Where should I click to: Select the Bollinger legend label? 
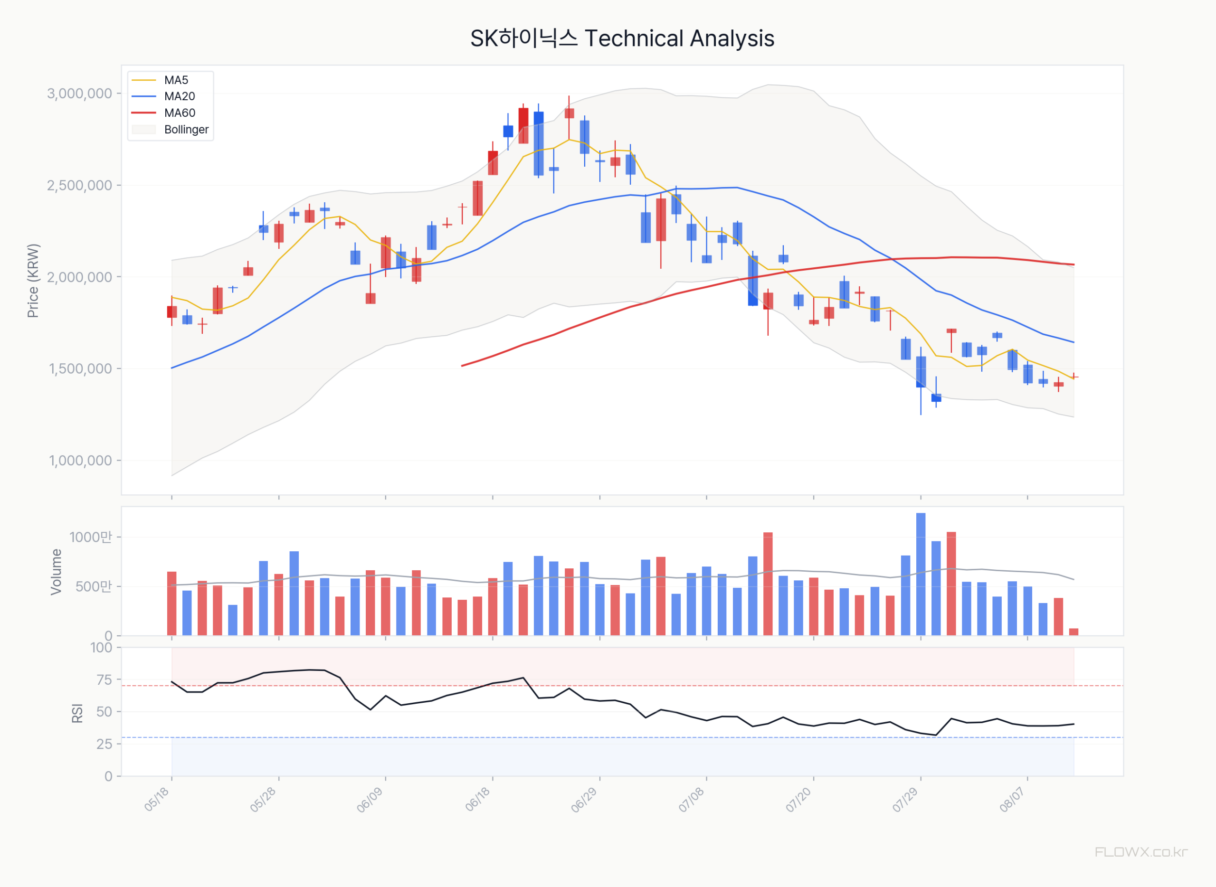[x=186, y=130]
